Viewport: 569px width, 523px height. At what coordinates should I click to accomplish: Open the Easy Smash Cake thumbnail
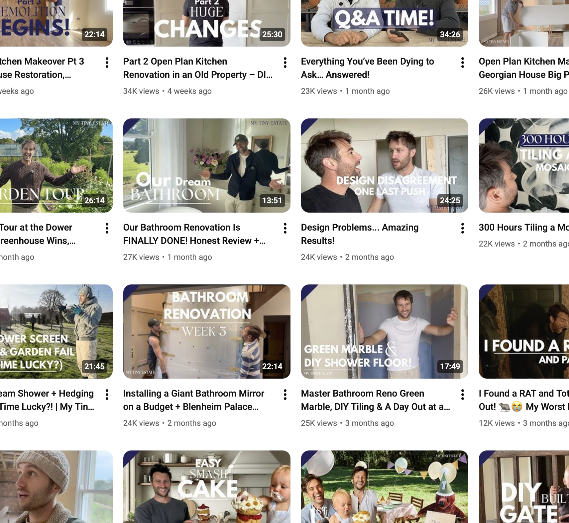pos(207,487)
